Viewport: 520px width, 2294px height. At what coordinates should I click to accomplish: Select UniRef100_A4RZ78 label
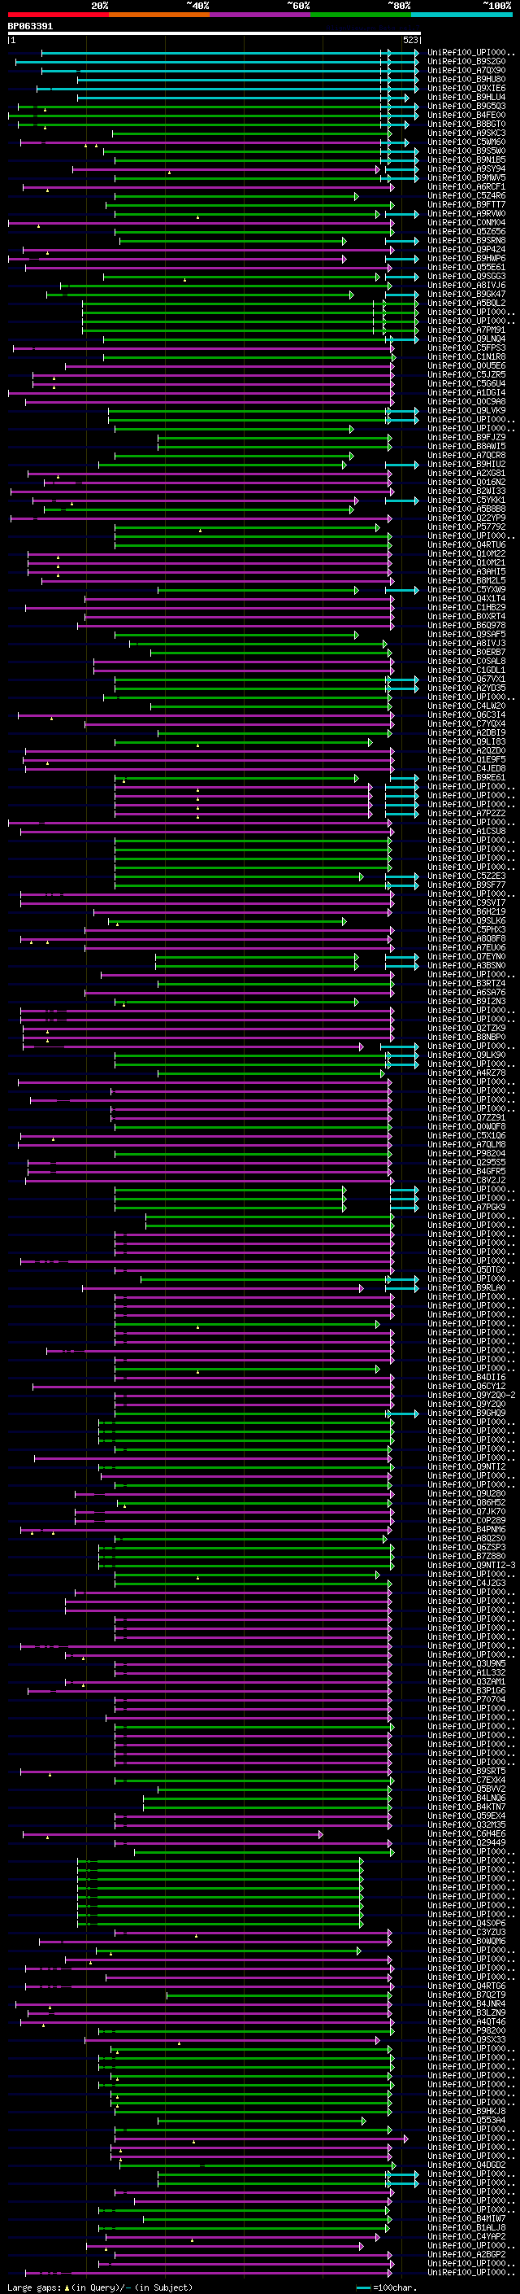click(466, 1073)
